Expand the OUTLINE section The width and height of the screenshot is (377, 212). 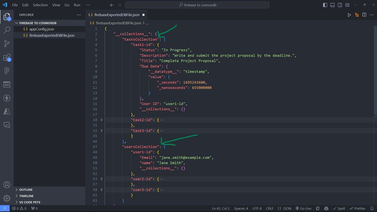(x=26, y=190)
